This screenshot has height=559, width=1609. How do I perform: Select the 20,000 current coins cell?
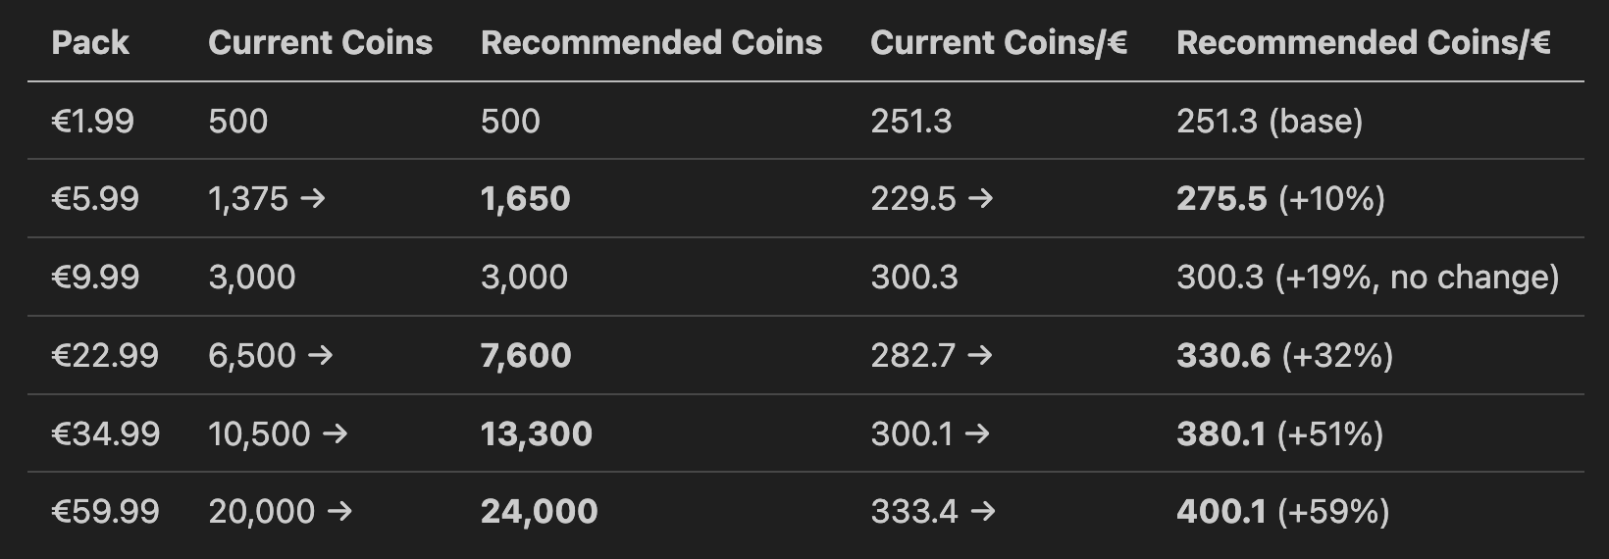coord(262,511)
